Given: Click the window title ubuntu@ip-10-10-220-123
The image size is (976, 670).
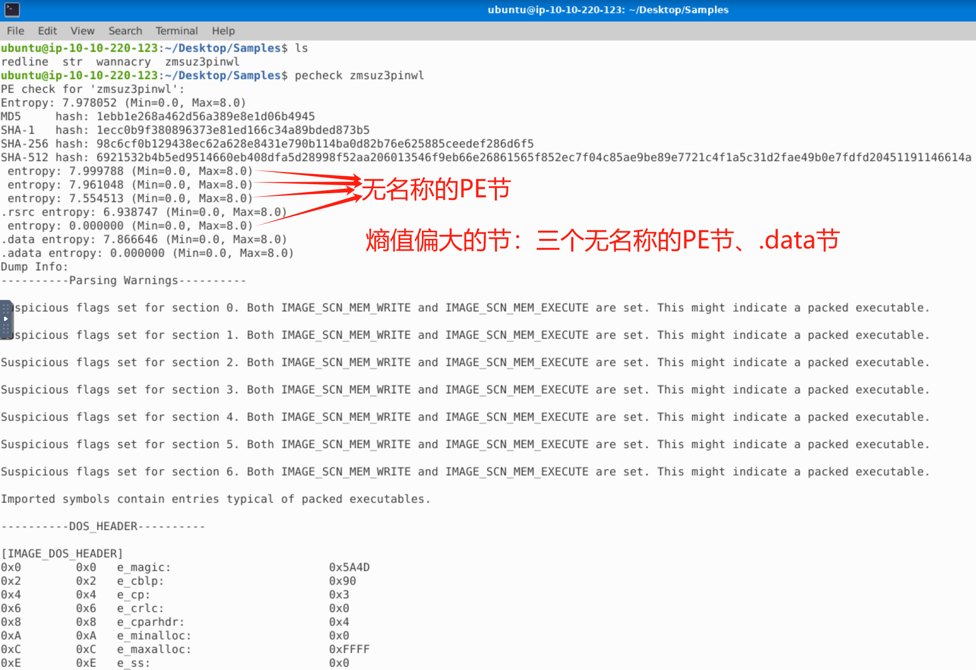Looking at the screenshot, I should 608,10.
